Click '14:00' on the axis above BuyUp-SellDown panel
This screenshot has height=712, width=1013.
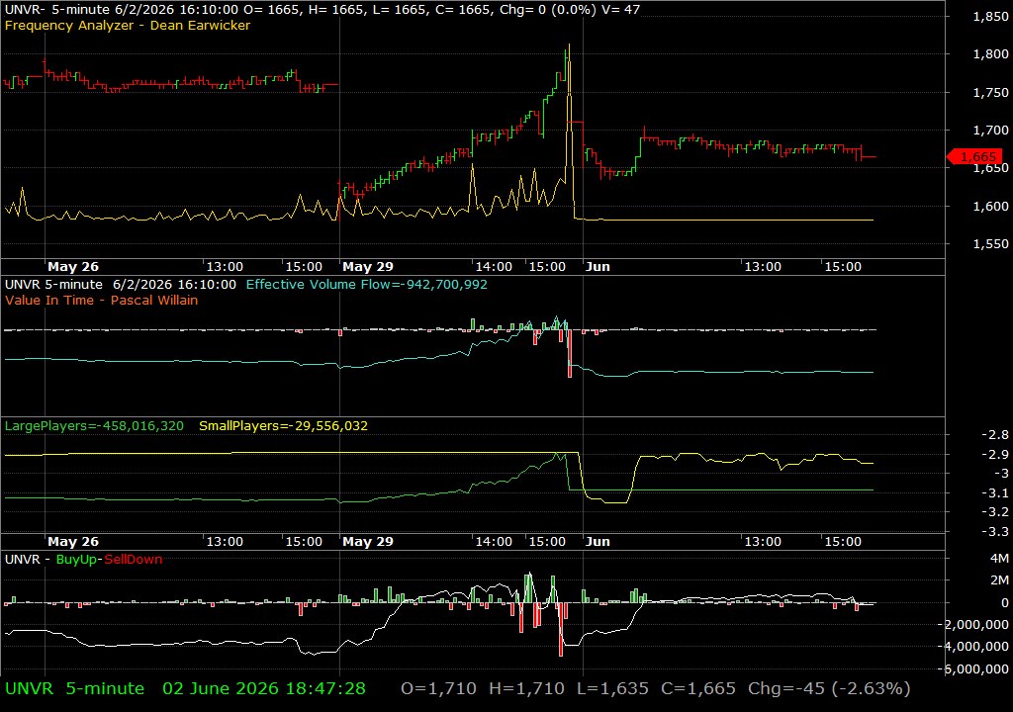pyautogui.click(x=494, y=542)
